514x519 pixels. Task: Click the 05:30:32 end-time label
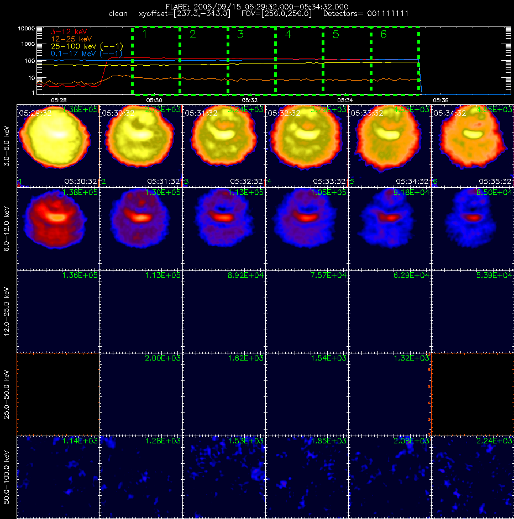click(81, 182)
